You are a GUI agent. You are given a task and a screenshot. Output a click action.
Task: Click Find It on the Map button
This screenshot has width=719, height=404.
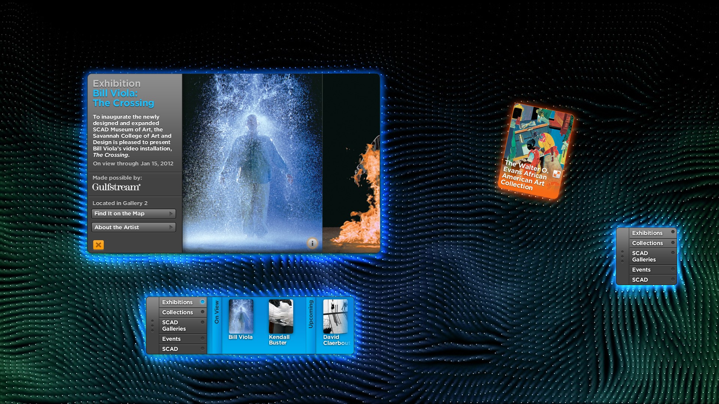point(134,214)
